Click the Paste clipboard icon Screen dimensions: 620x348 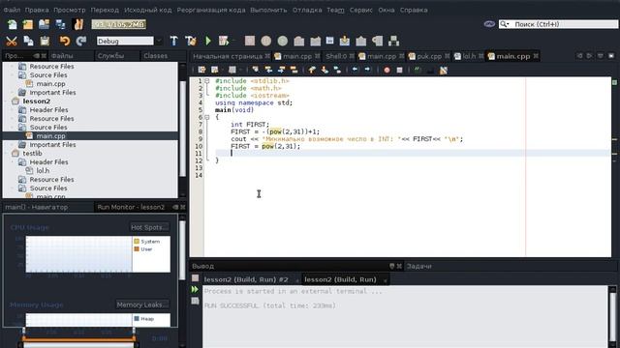pos(45,41)
